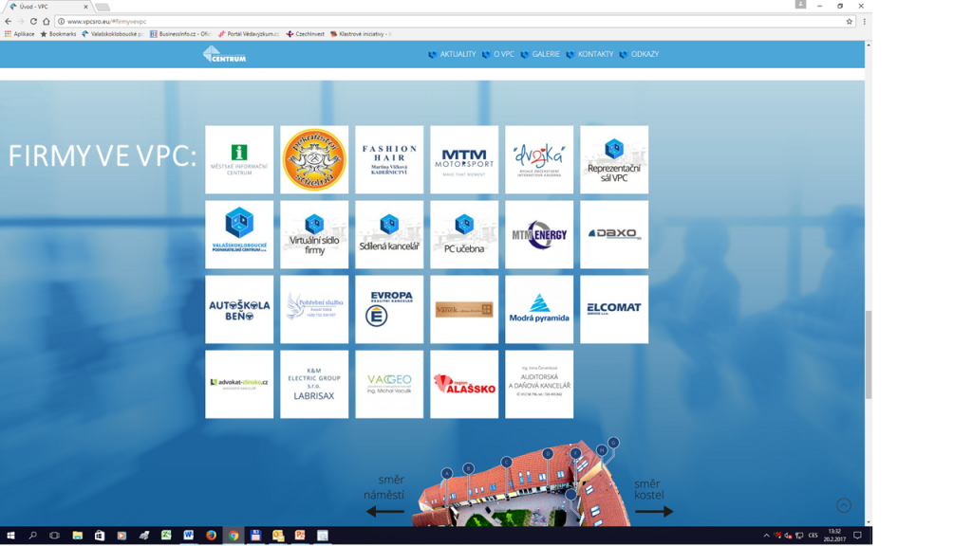Open the Galerie menu item
Screen dimensions: 972x546
click(x=546, y=54)
